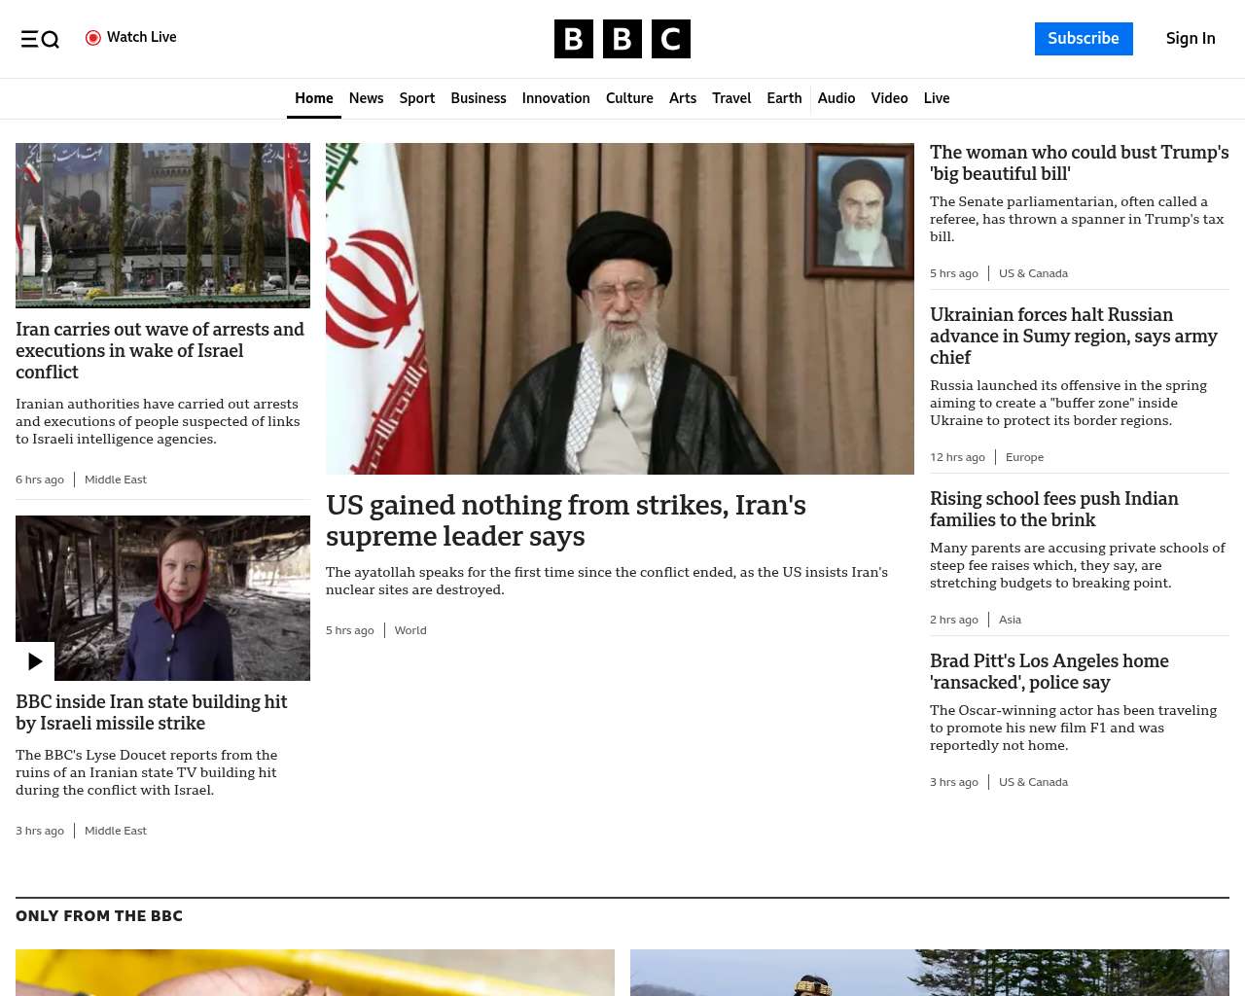Viewport: 1245px width, 996px height.
Task: Click the Watch Live red dot icon
Action: 93,38
